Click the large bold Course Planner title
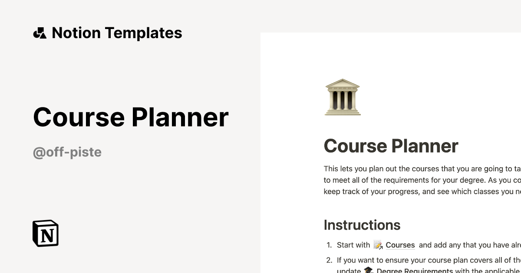The height and width of the screenshot is (273, 521). click(131, 117)
